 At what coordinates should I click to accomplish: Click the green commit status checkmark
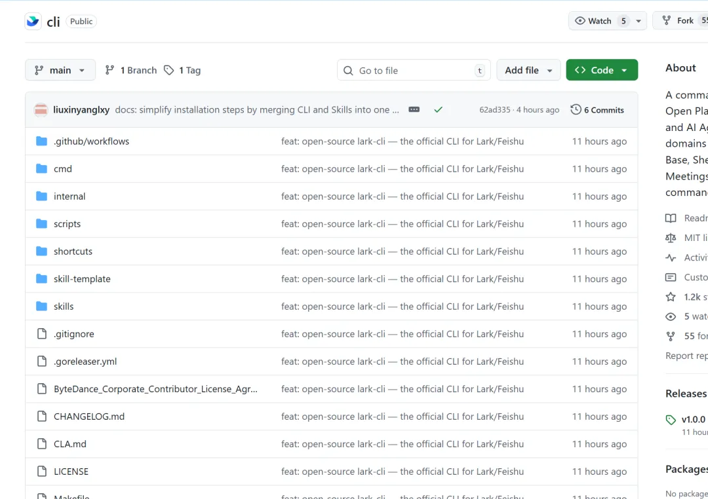pos(438,109)
